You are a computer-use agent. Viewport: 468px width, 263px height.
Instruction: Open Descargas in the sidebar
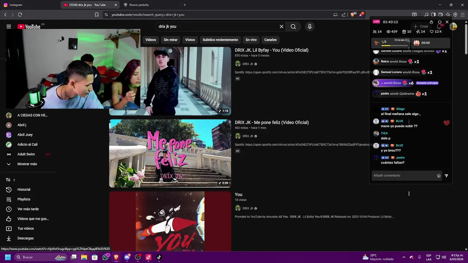[x=25, y=238]
